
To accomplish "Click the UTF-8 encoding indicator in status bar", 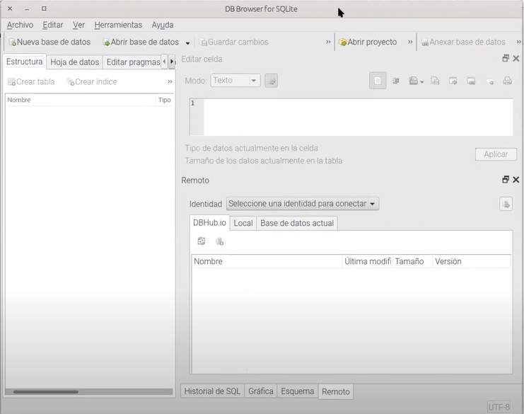I will pos(499,407).
